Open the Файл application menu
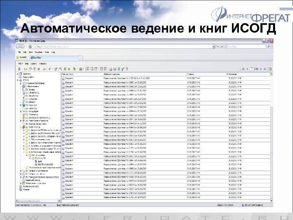The height and width of the screenshot is (220, 293). point(21,64)
